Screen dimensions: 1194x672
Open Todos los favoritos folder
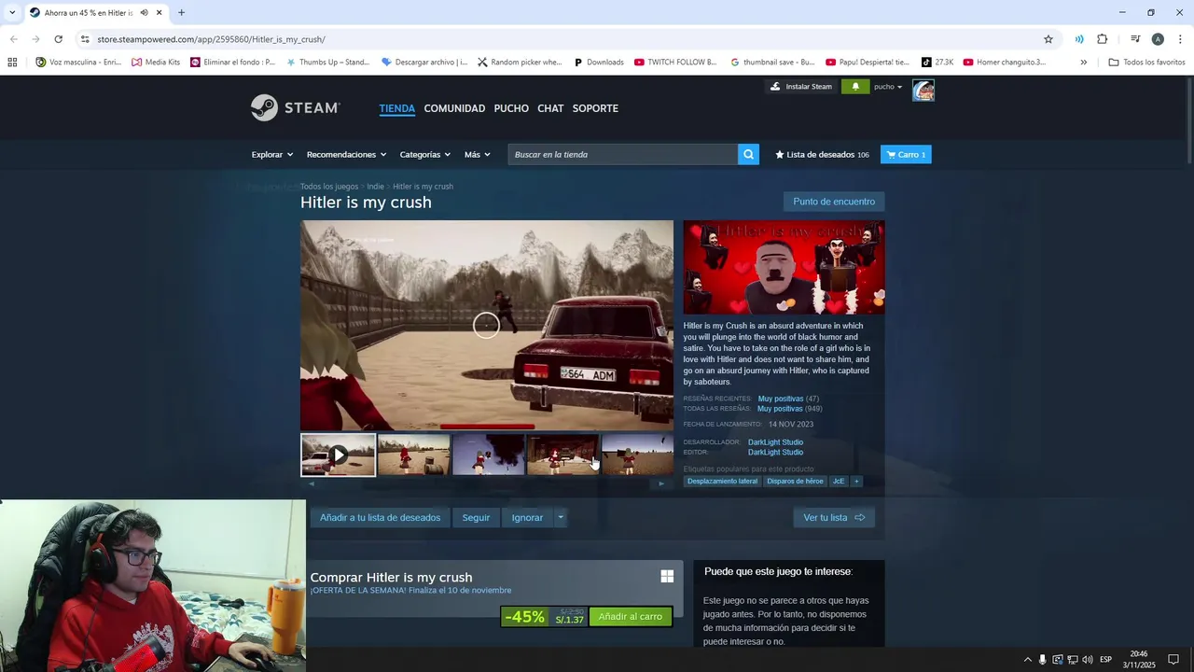click(x=1146, y=63)
